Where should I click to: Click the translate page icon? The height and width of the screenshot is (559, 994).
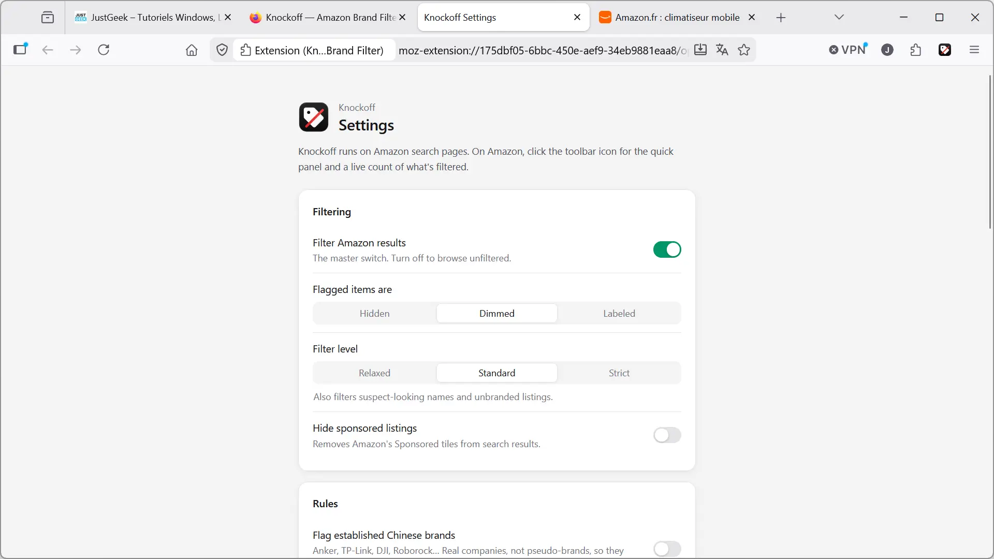[x=722, y=50]
